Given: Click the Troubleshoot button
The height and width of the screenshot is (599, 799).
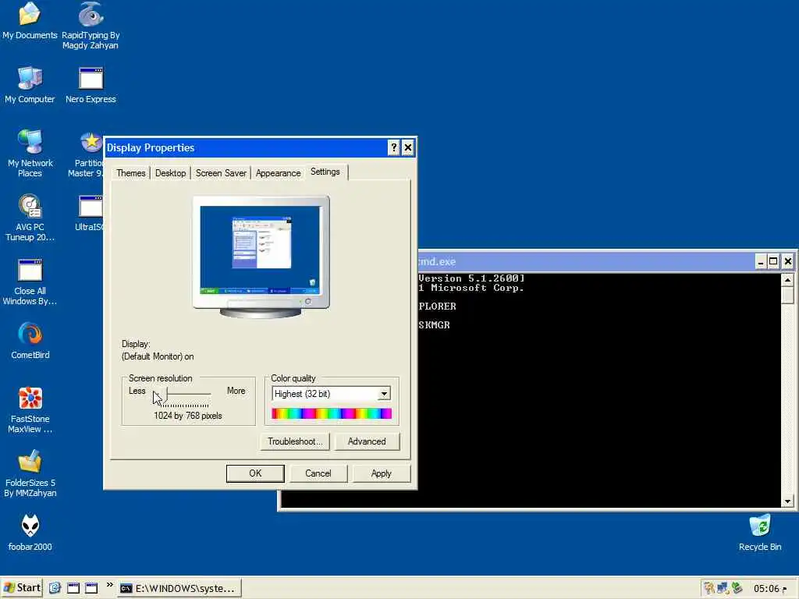Looking at the screenshot, I should (295, 441).
